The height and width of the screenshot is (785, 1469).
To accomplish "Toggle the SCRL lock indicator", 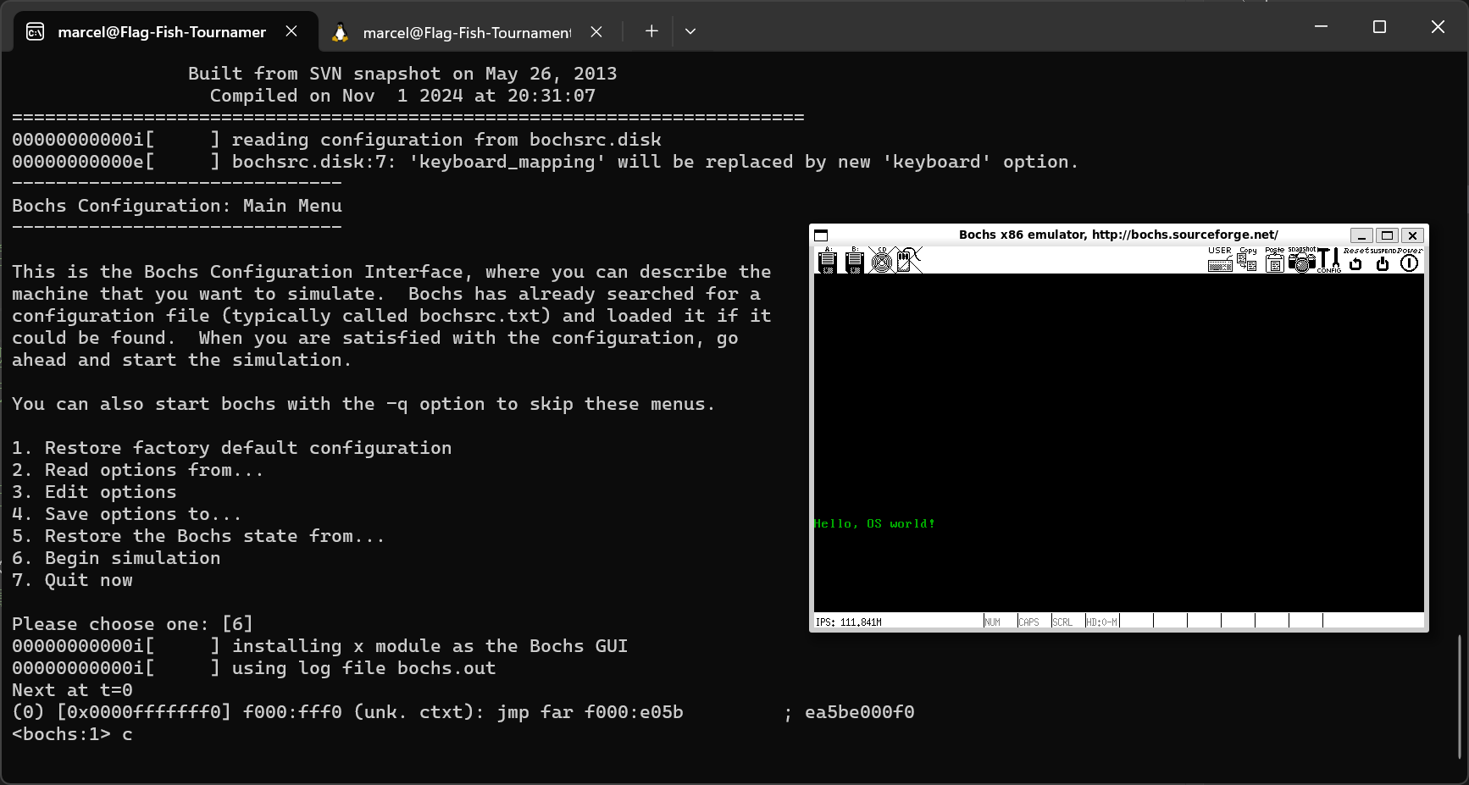I will pos(1062,621).
